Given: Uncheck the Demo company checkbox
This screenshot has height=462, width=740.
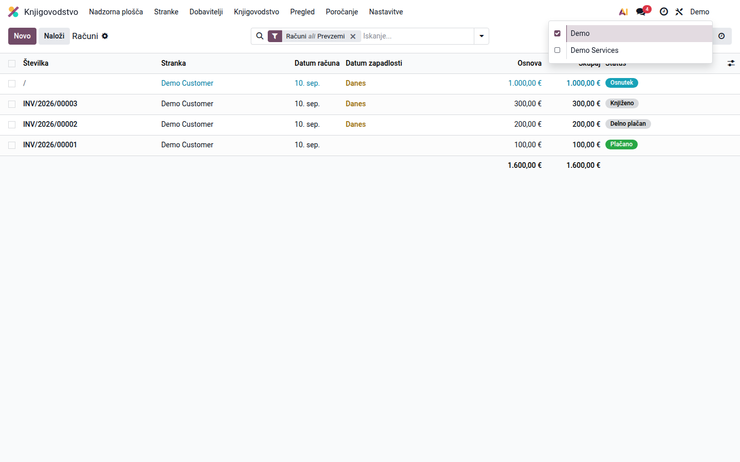Looking at the screenshot, I should [557, 33].
